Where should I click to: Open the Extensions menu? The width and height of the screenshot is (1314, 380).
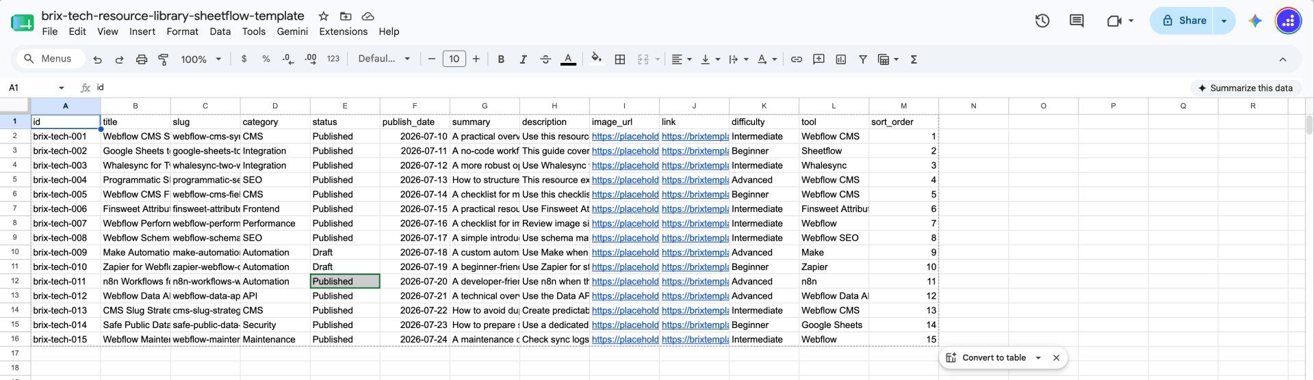[344, 31]
